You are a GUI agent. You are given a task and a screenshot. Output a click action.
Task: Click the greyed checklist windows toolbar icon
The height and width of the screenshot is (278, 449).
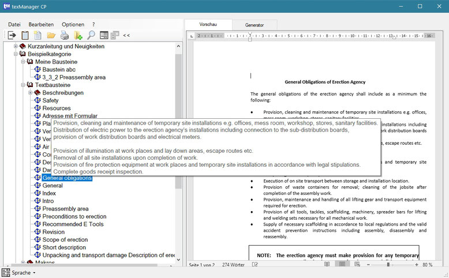coord(115,35)
